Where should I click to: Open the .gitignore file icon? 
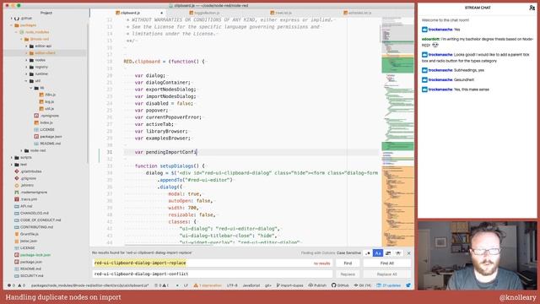(17, 178)
